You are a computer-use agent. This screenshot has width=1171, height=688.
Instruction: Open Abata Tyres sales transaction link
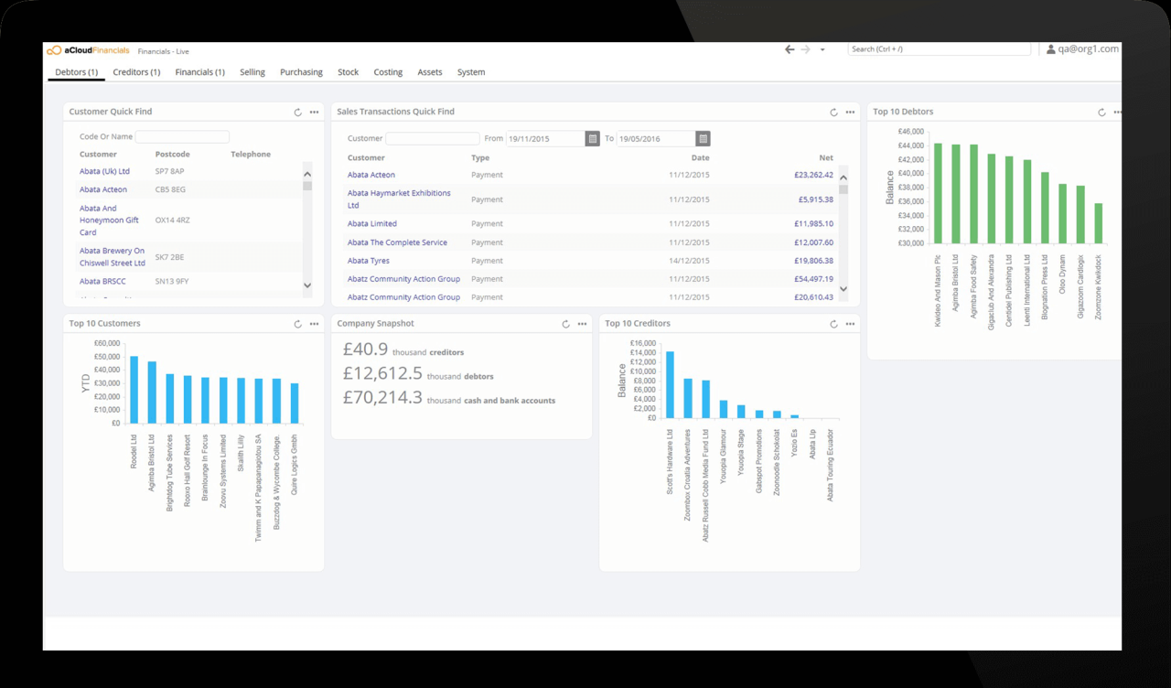click(x=369, y=261)
